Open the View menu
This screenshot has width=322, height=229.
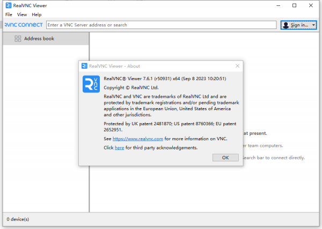point(22,15)
